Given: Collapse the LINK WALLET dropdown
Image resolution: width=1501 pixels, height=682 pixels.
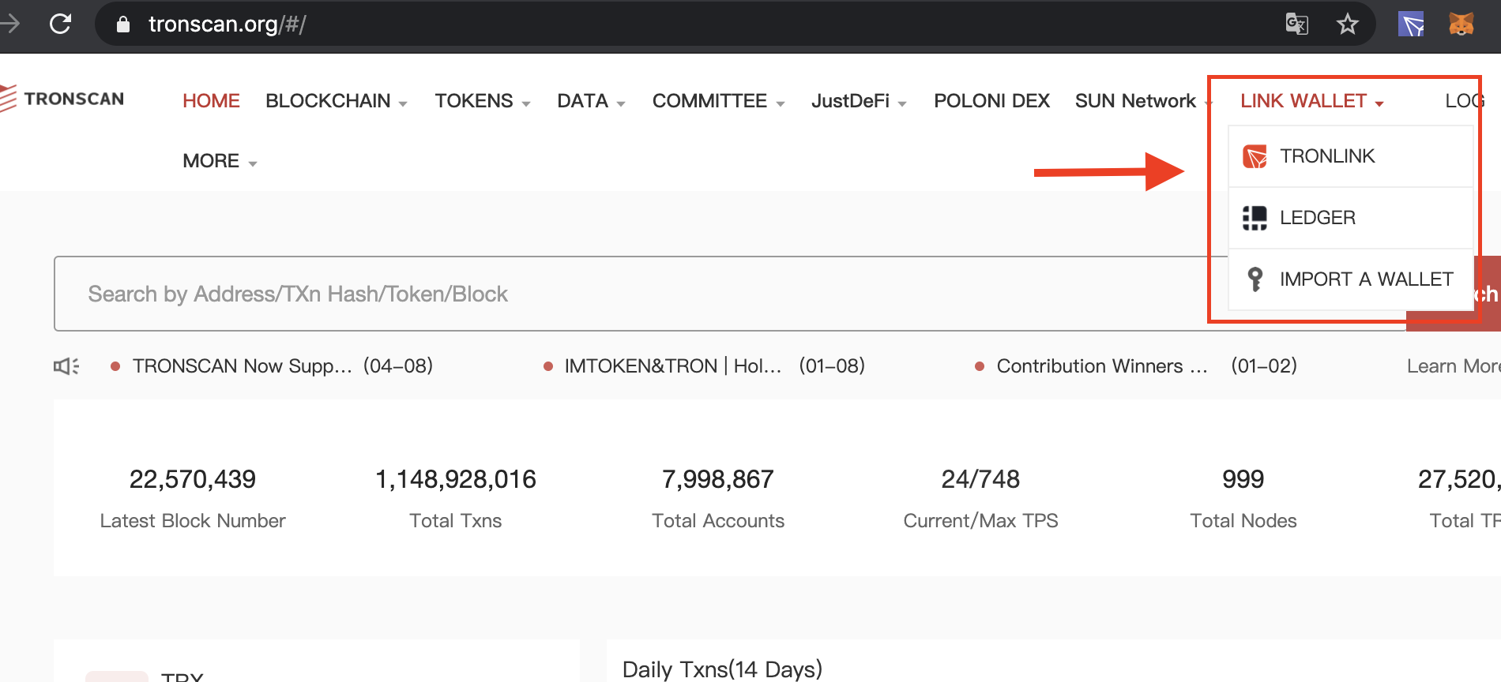Looking at the screenshot, I should coord(1311,101).
